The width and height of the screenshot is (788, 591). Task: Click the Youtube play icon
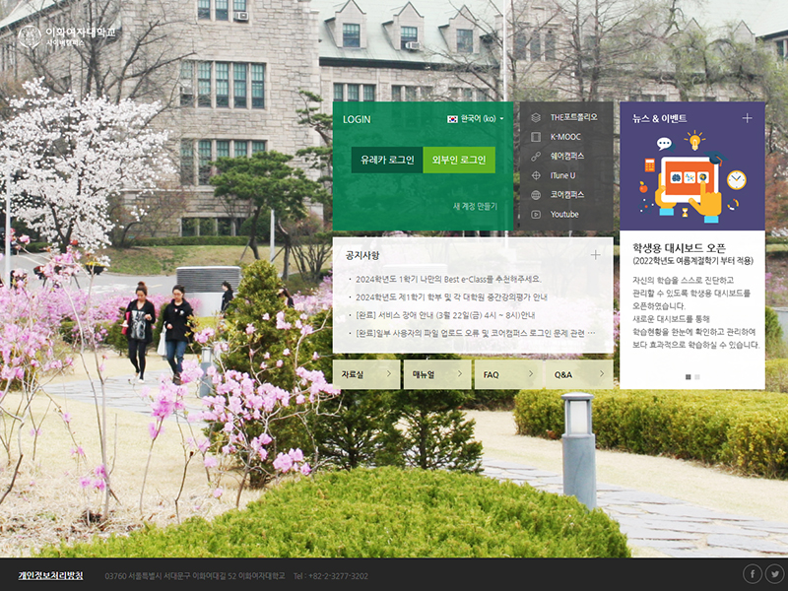[536, 214]
